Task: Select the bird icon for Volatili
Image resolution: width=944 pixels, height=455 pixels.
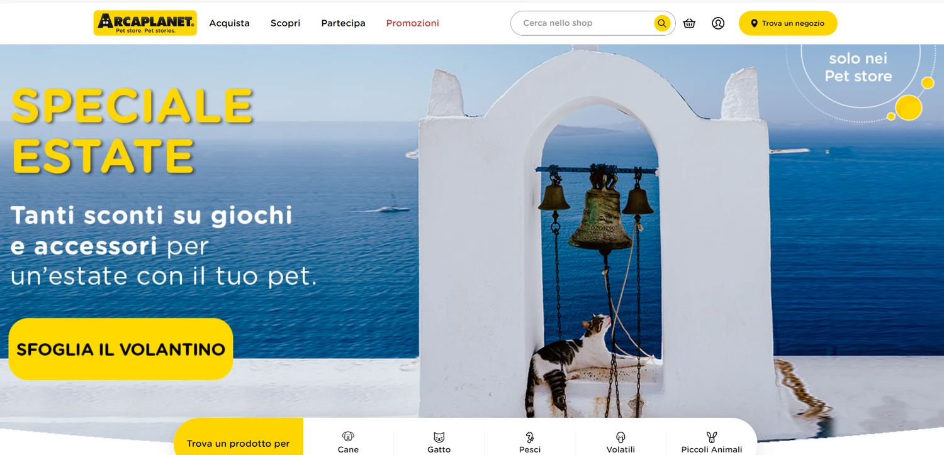Action: tap(621, 437)
